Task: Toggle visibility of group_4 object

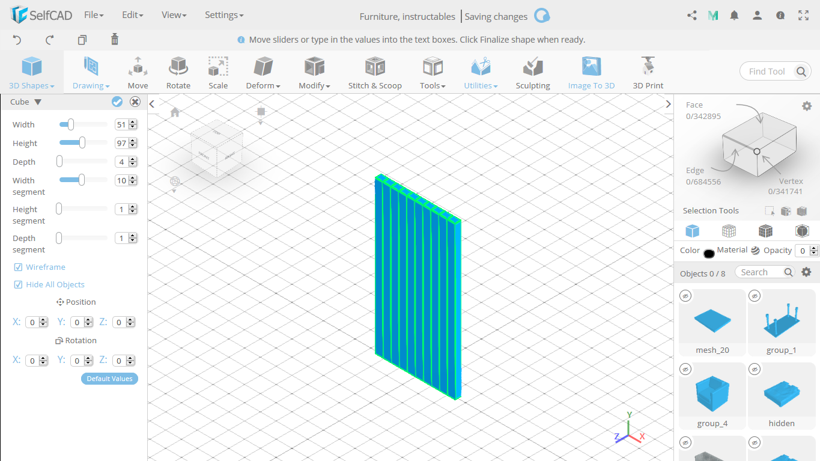Action: coord(686,369)
